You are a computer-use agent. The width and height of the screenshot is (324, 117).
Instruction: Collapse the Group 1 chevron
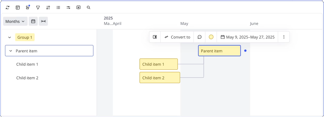pyautogui.click(x=10, y=37)
